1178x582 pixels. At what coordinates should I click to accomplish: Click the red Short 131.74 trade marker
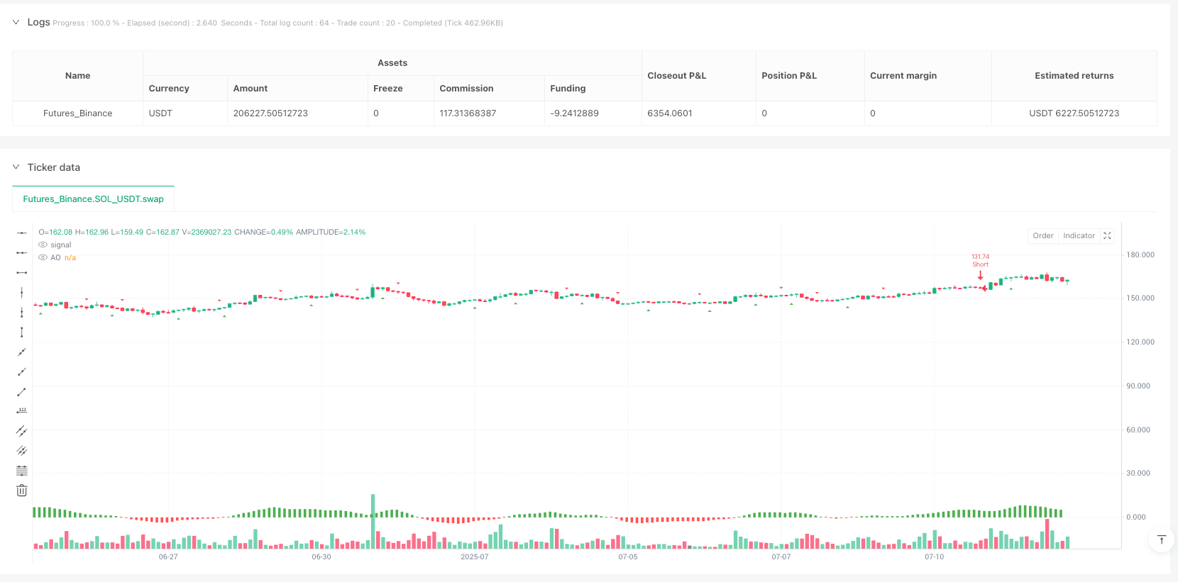click(x=980, y=274)
